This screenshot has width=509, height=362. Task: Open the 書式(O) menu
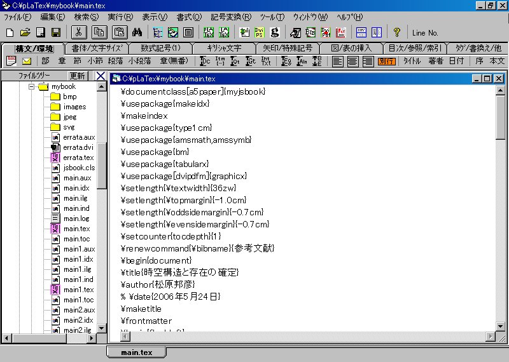tap(188, 17)
